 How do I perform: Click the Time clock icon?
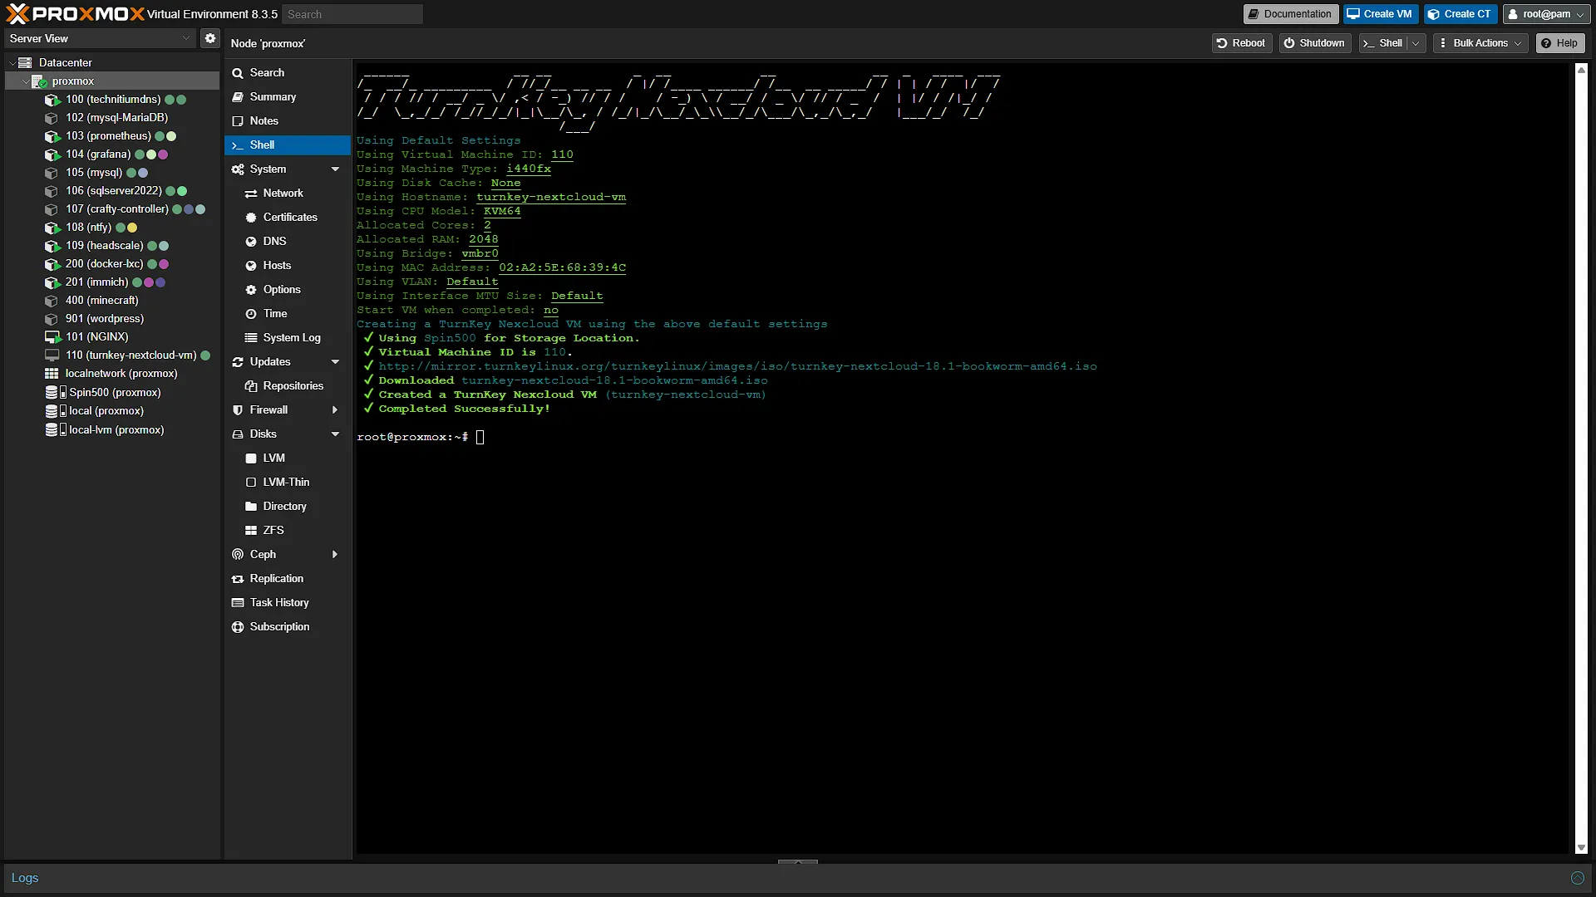coord(251,314)
